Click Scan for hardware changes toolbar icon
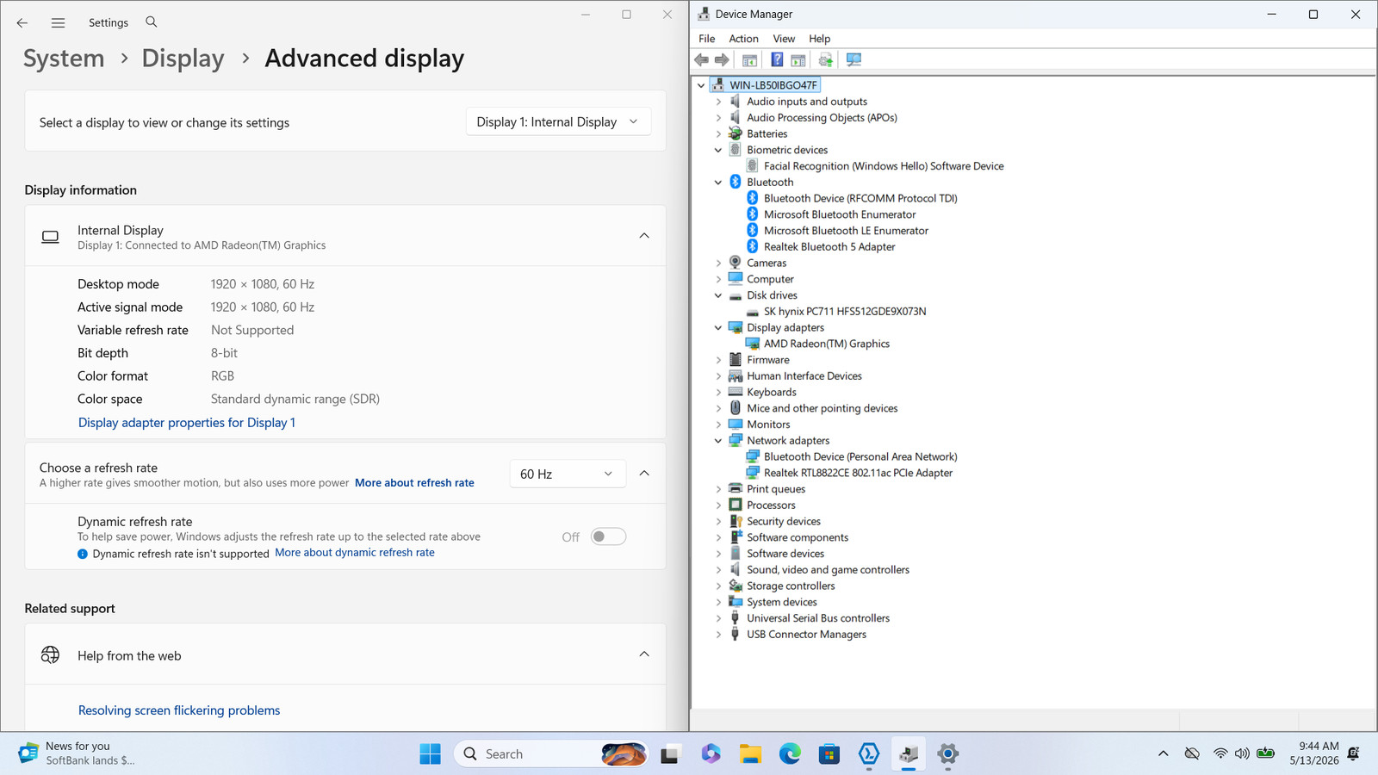The image size is (1378, 775). point(853,59)
